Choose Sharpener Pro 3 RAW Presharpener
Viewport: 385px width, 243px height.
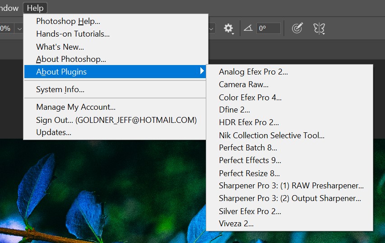pyautogui.click(x=289, y=186)
